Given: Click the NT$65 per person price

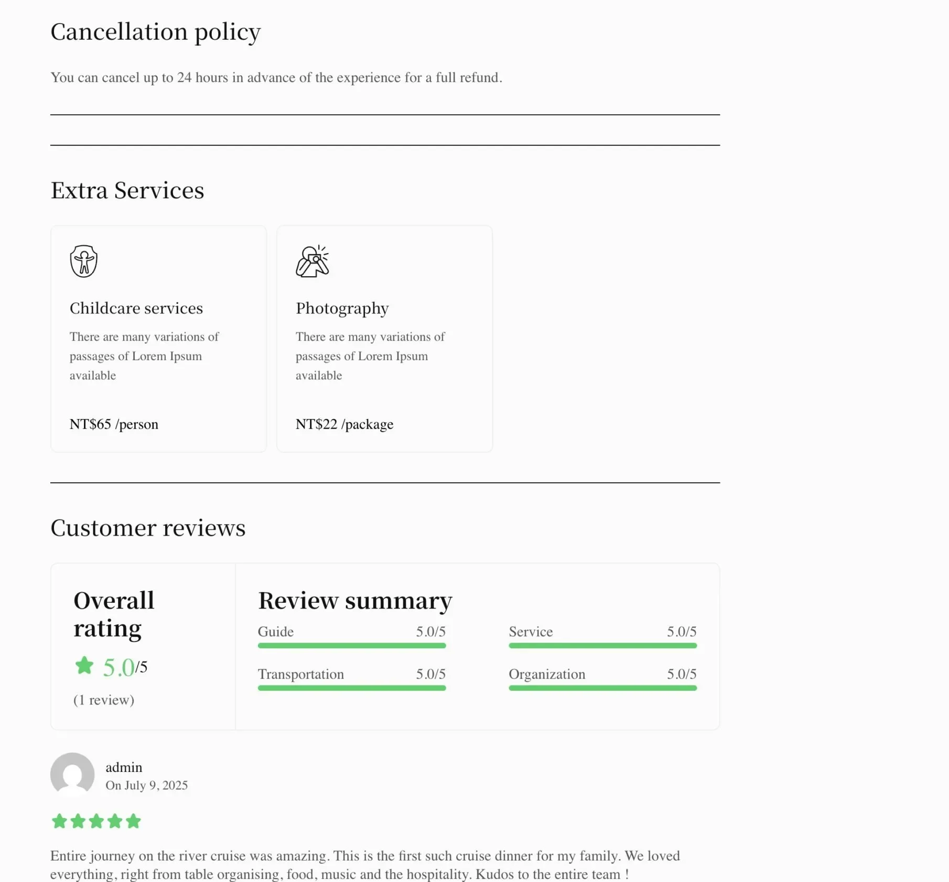Looking at the screenshot, I should [x=114, y=424].
